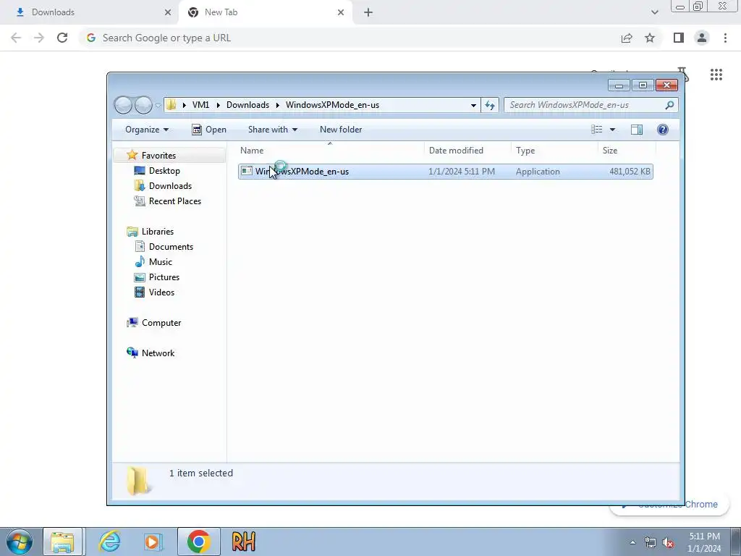
Task: Select Downloads in the breadcrumb path
Action: 247,105
